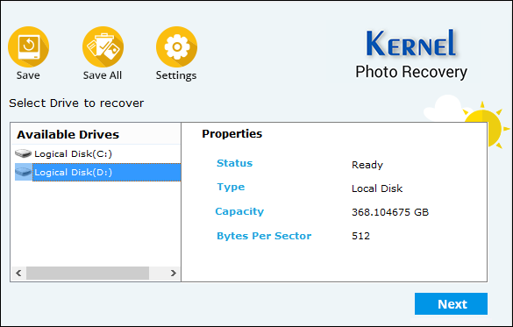Open the Settings gear icon

176,46
